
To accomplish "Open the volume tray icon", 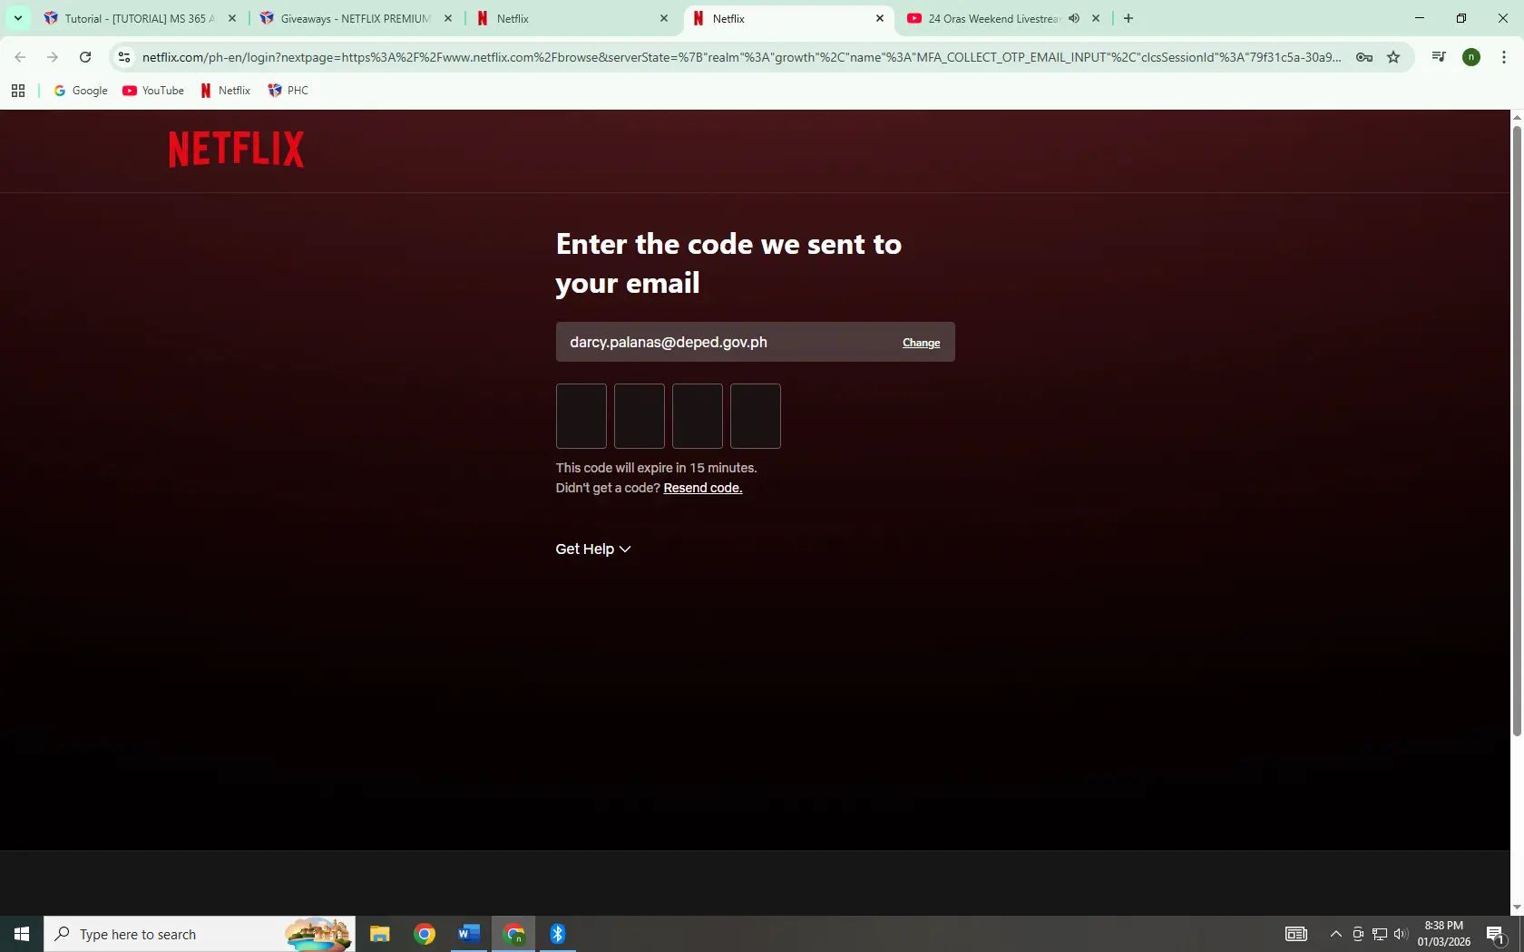I will tap(1401, 934).
